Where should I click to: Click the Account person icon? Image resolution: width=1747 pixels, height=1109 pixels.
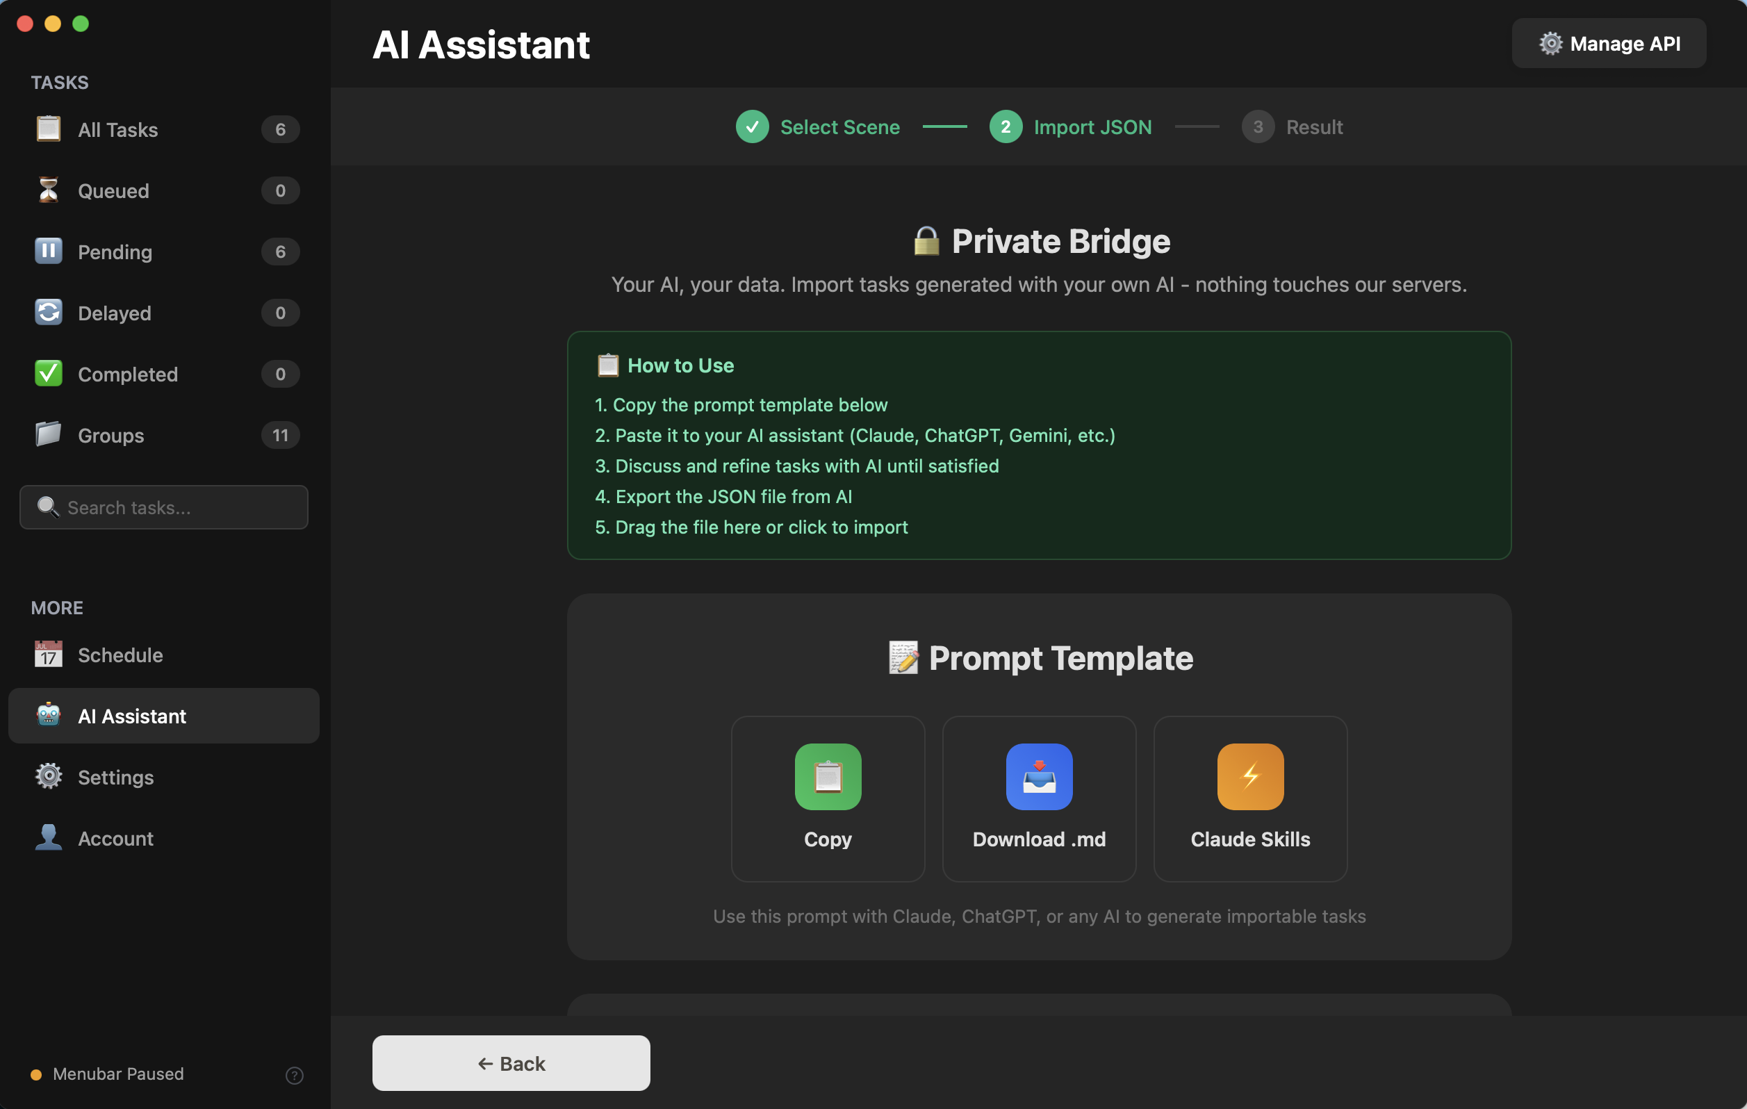pyautogui.click(x=48, y=838)
